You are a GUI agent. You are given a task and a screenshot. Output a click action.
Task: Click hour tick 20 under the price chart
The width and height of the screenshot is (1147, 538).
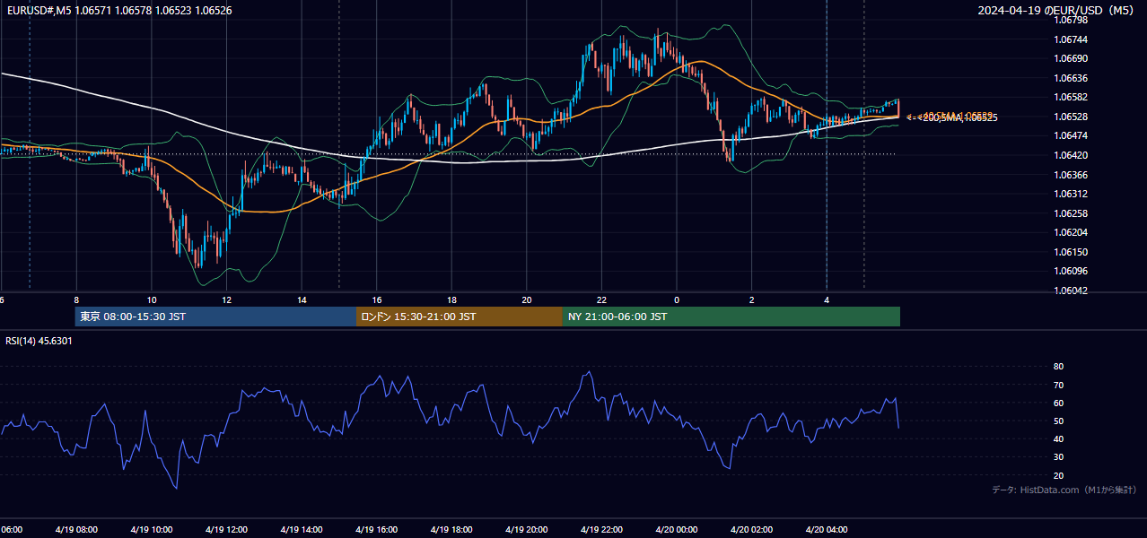[527, 299]
